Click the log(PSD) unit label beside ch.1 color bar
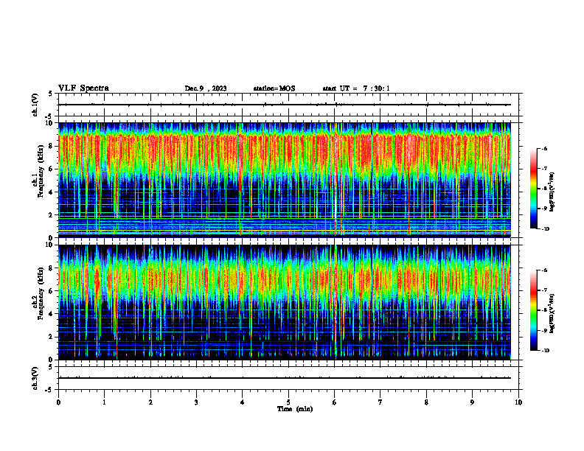The height and width of the screenshot is (451, 584). click(x=552, y=192)
